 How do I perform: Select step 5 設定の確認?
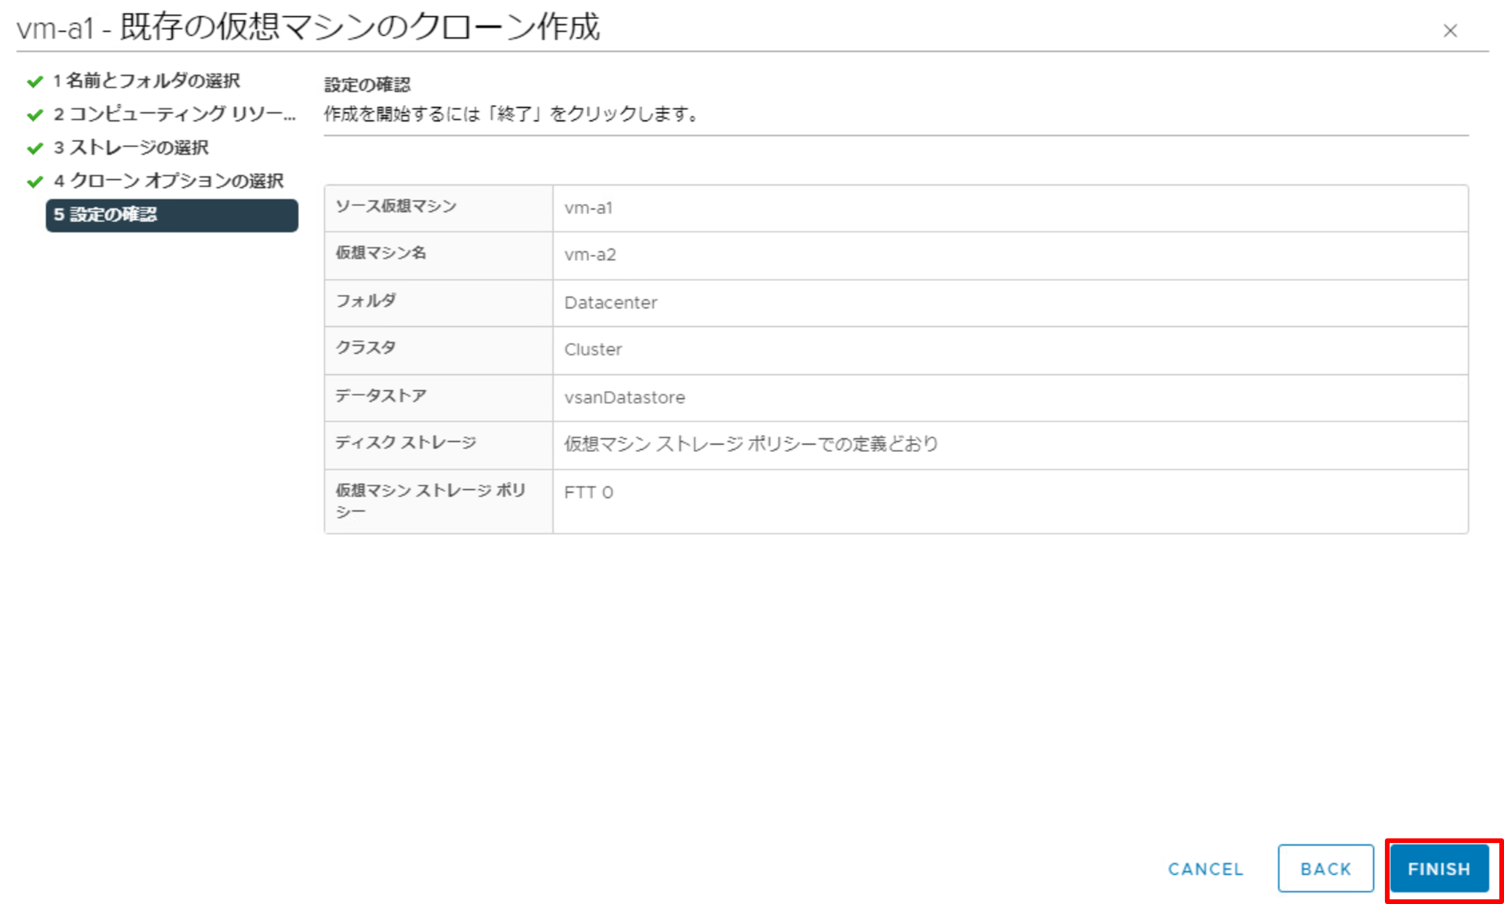[x=172, y=215]
